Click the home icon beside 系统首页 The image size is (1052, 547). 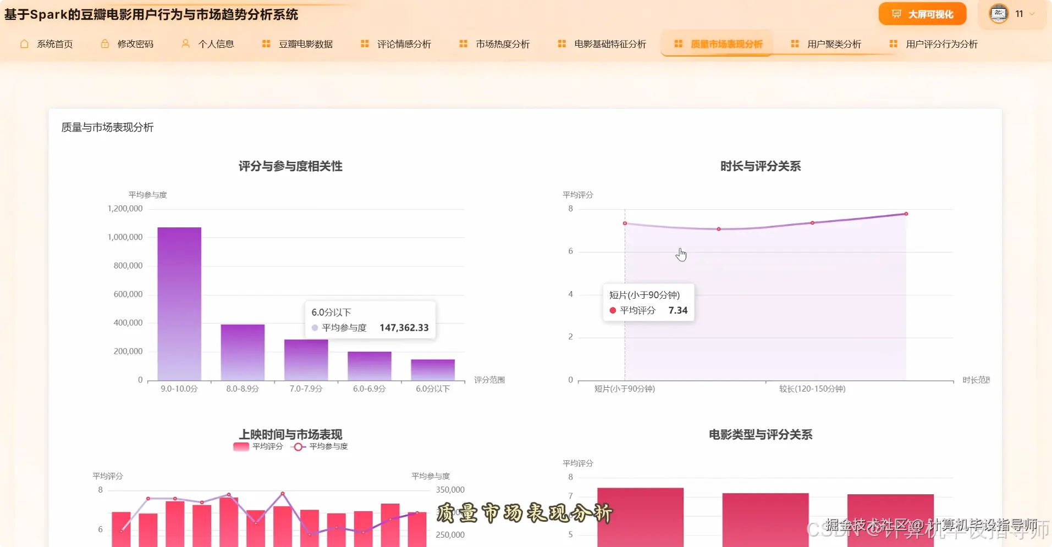coord(24,44)
